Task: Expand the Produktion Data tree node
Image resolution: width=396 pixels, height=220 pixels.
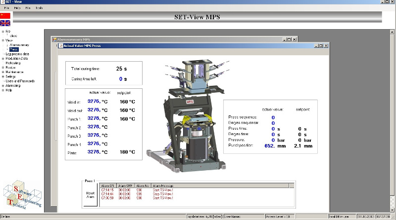Action: point(3,58)
